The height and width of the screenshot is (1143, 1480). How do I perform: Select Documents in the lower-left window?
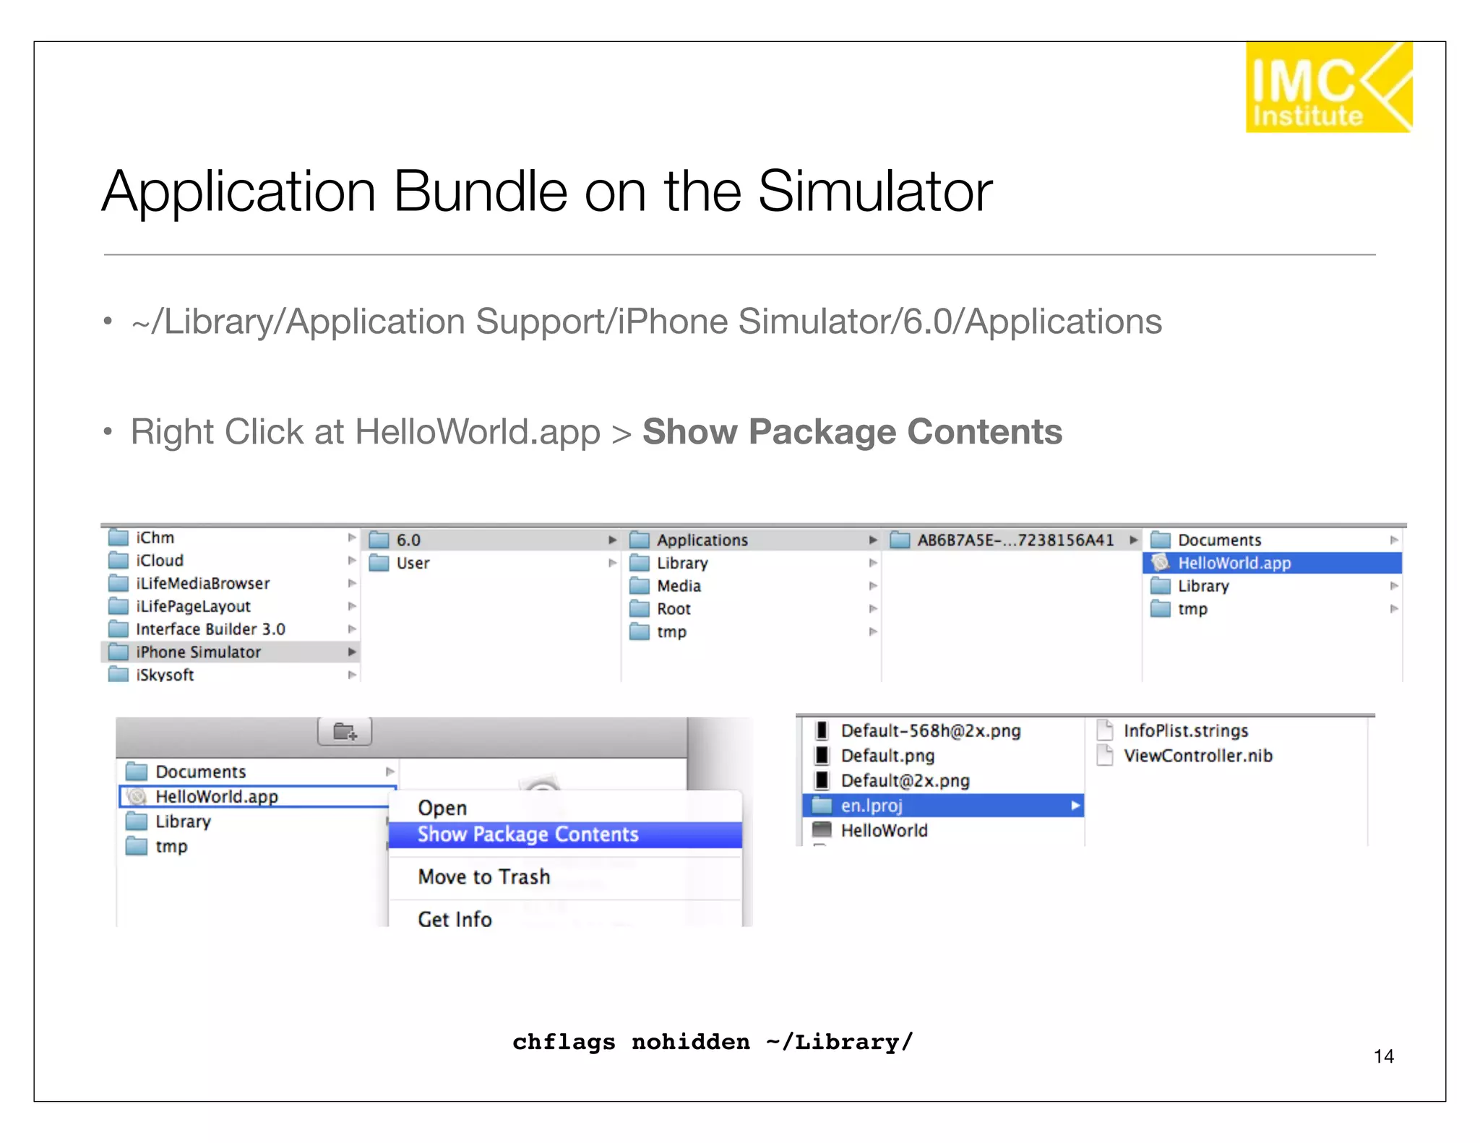coord(258,772)
